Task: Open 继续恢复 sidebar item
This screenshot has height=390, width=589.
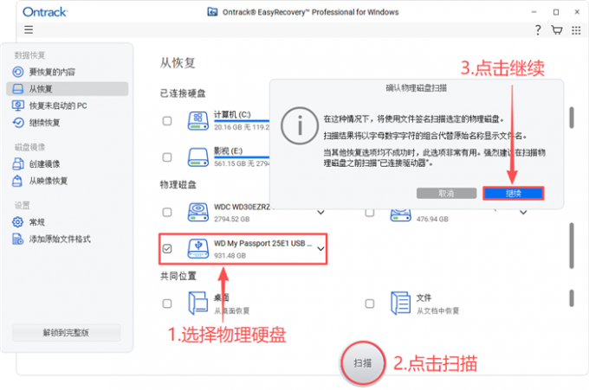Action: [x=68, y=123]
